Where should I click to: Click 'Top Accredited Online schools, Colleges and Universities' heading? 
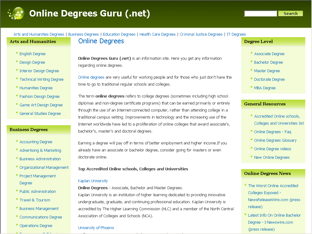(133, 169)
